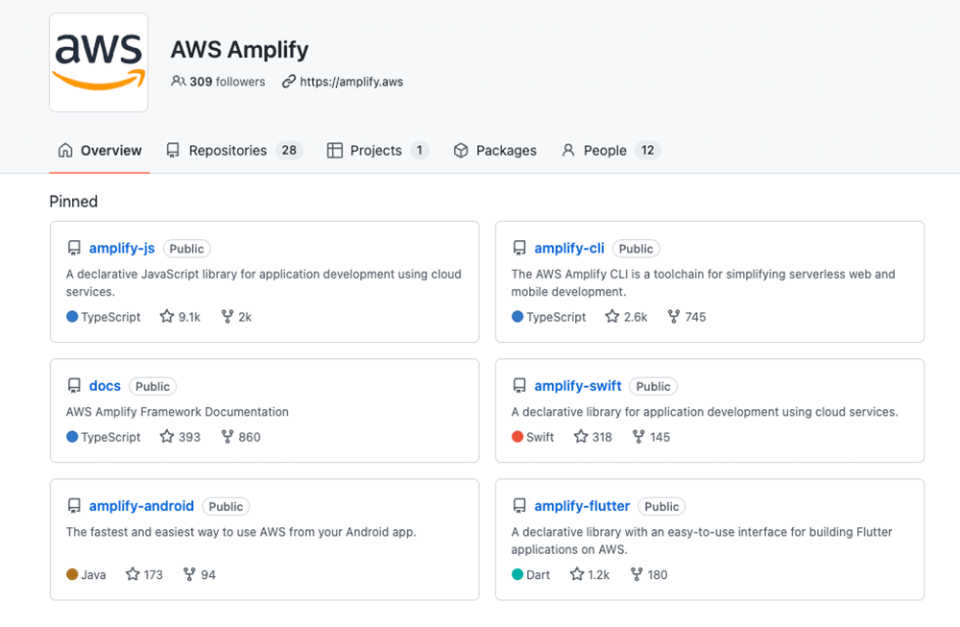Visit the https://amplify.aws website link
Screen dimensions: 960x627
[349, 82]
